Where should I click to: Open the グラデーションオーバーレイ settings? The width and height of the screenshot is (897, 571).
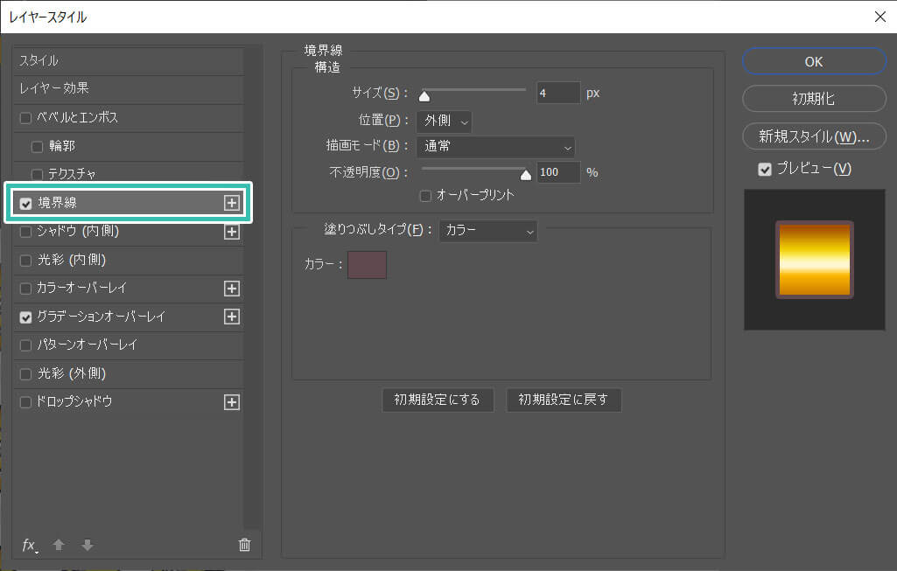[102, 317]
